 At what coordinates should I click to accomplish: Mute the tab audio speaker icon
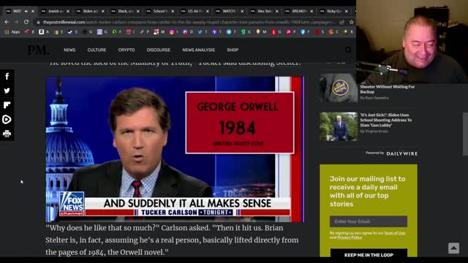pyautogui.click(x=26, y=11)
